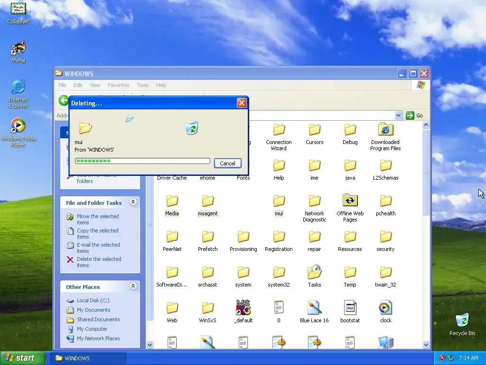486x365 pixels.
Task: Click Copy the selected items link
Action: [97, 233]
